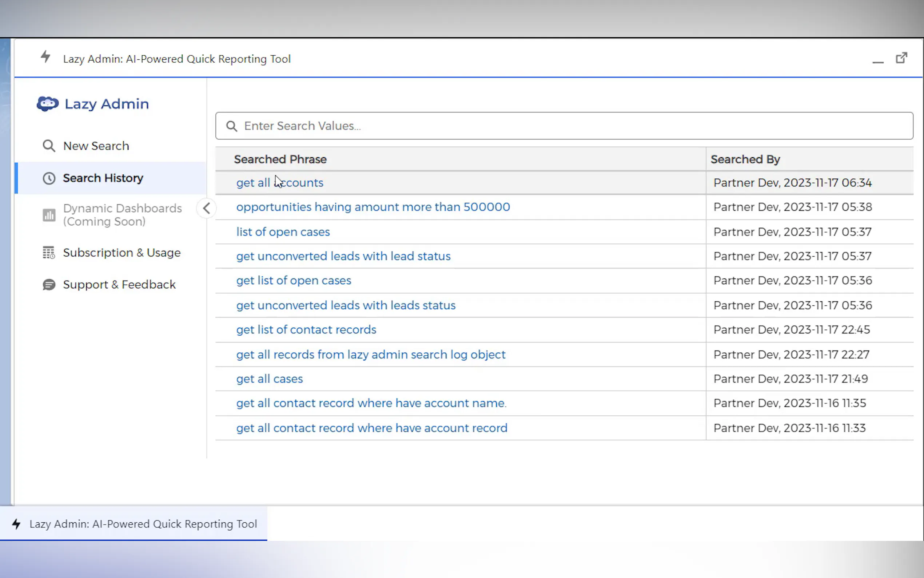924x578 pixels.
Task: Click the Lazy Admin cloud logo
Action: click(x=48, y=104)
